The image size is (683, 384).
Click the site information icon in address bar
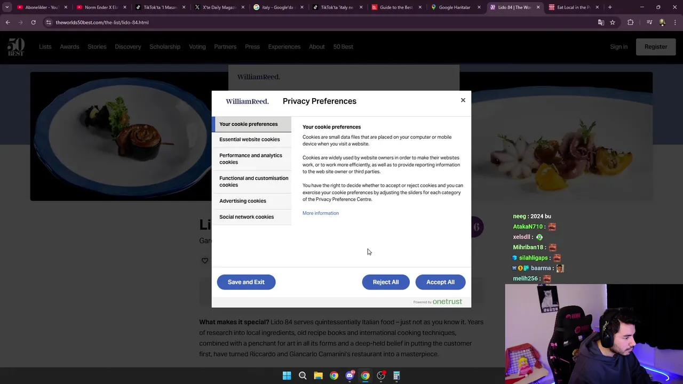pos(49,22)
